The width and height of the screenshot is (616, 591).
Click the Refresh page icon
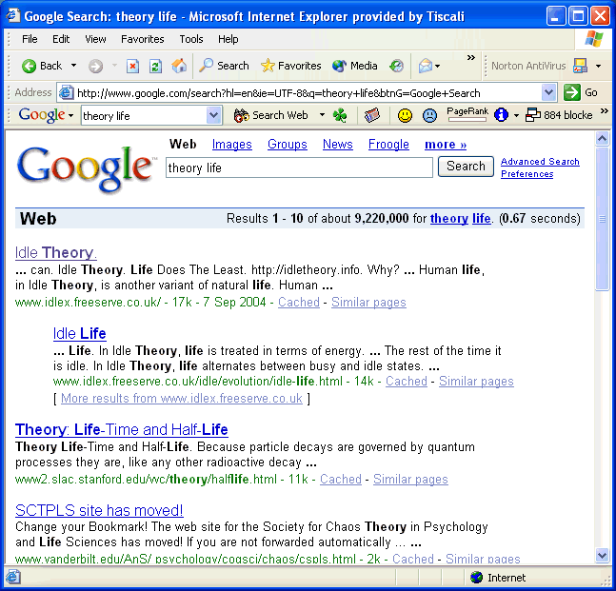pyautogui.click(x=156, y=66)
